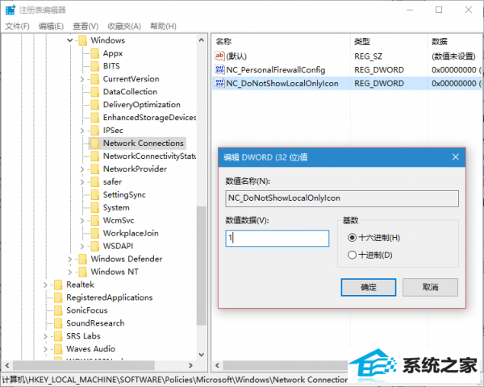Screen dimensions: 484x387
Task: Click the Network Connections folder icon
Action: 95,144
